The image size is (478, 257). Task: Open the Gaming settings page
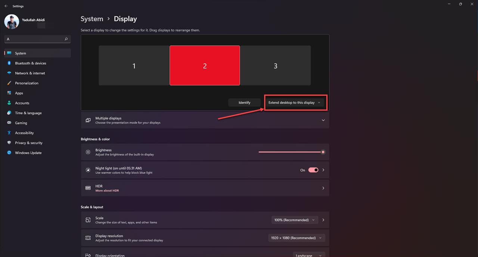[37, 123]
